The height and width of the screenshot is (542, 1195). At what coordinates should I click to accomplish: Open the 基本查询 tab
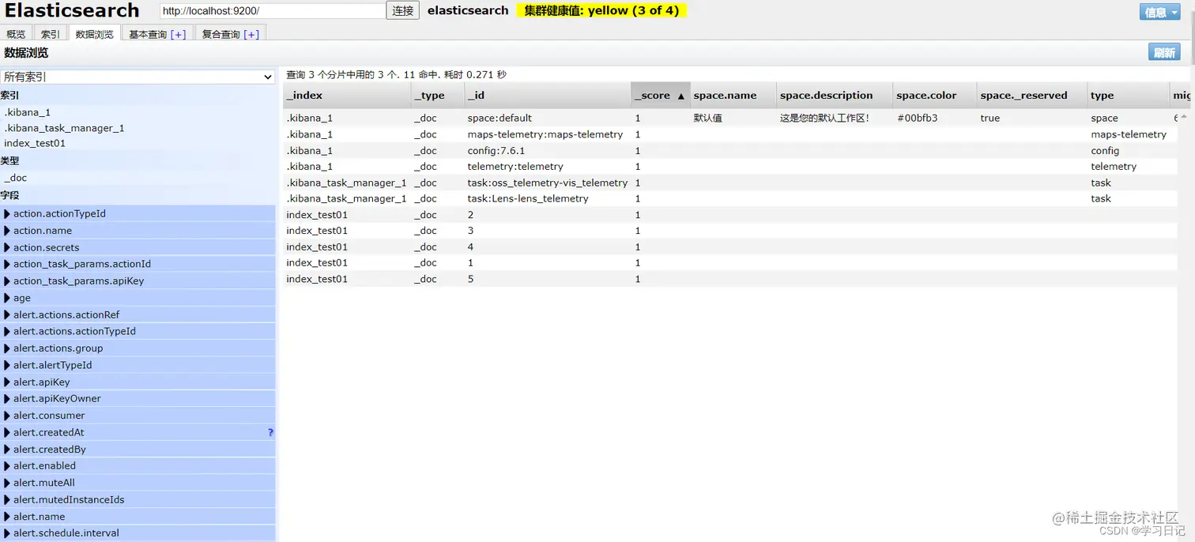coord(148,34)
